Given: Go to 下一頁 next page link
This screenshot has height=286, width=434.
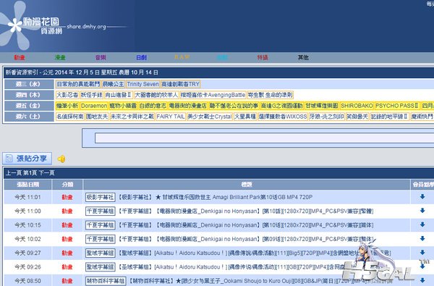Looking at the screenshot, I should 46,173.
